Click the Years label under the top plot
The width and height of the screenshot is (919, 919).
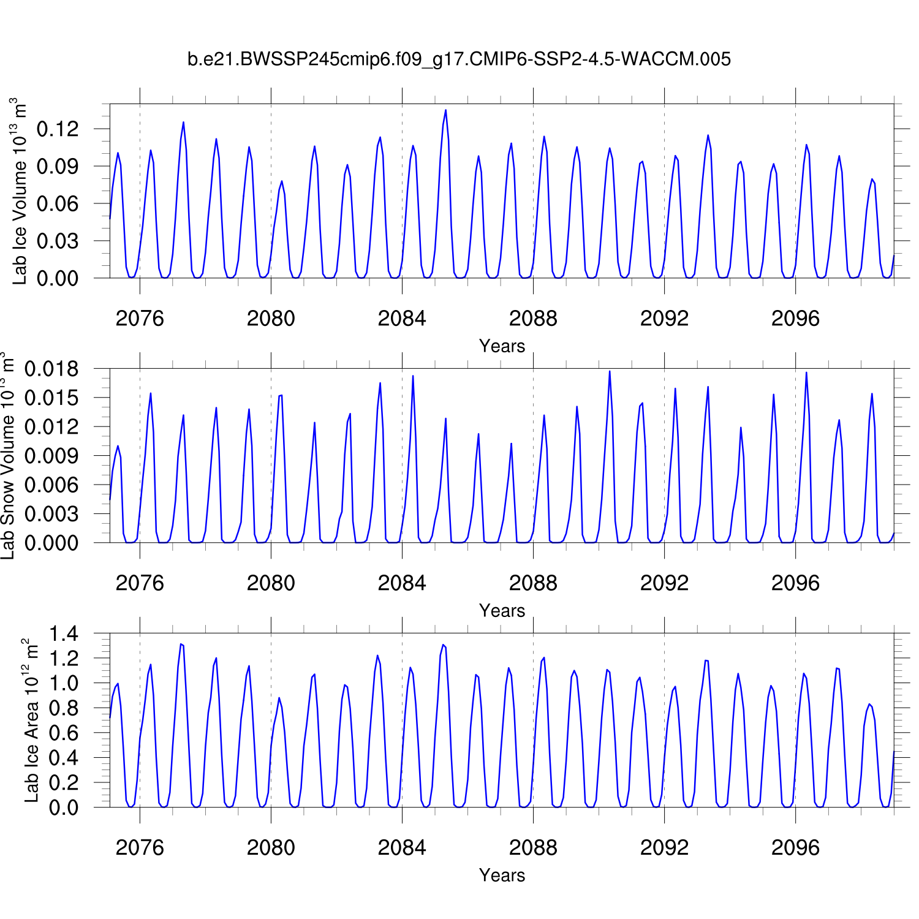tap(502, 346)
